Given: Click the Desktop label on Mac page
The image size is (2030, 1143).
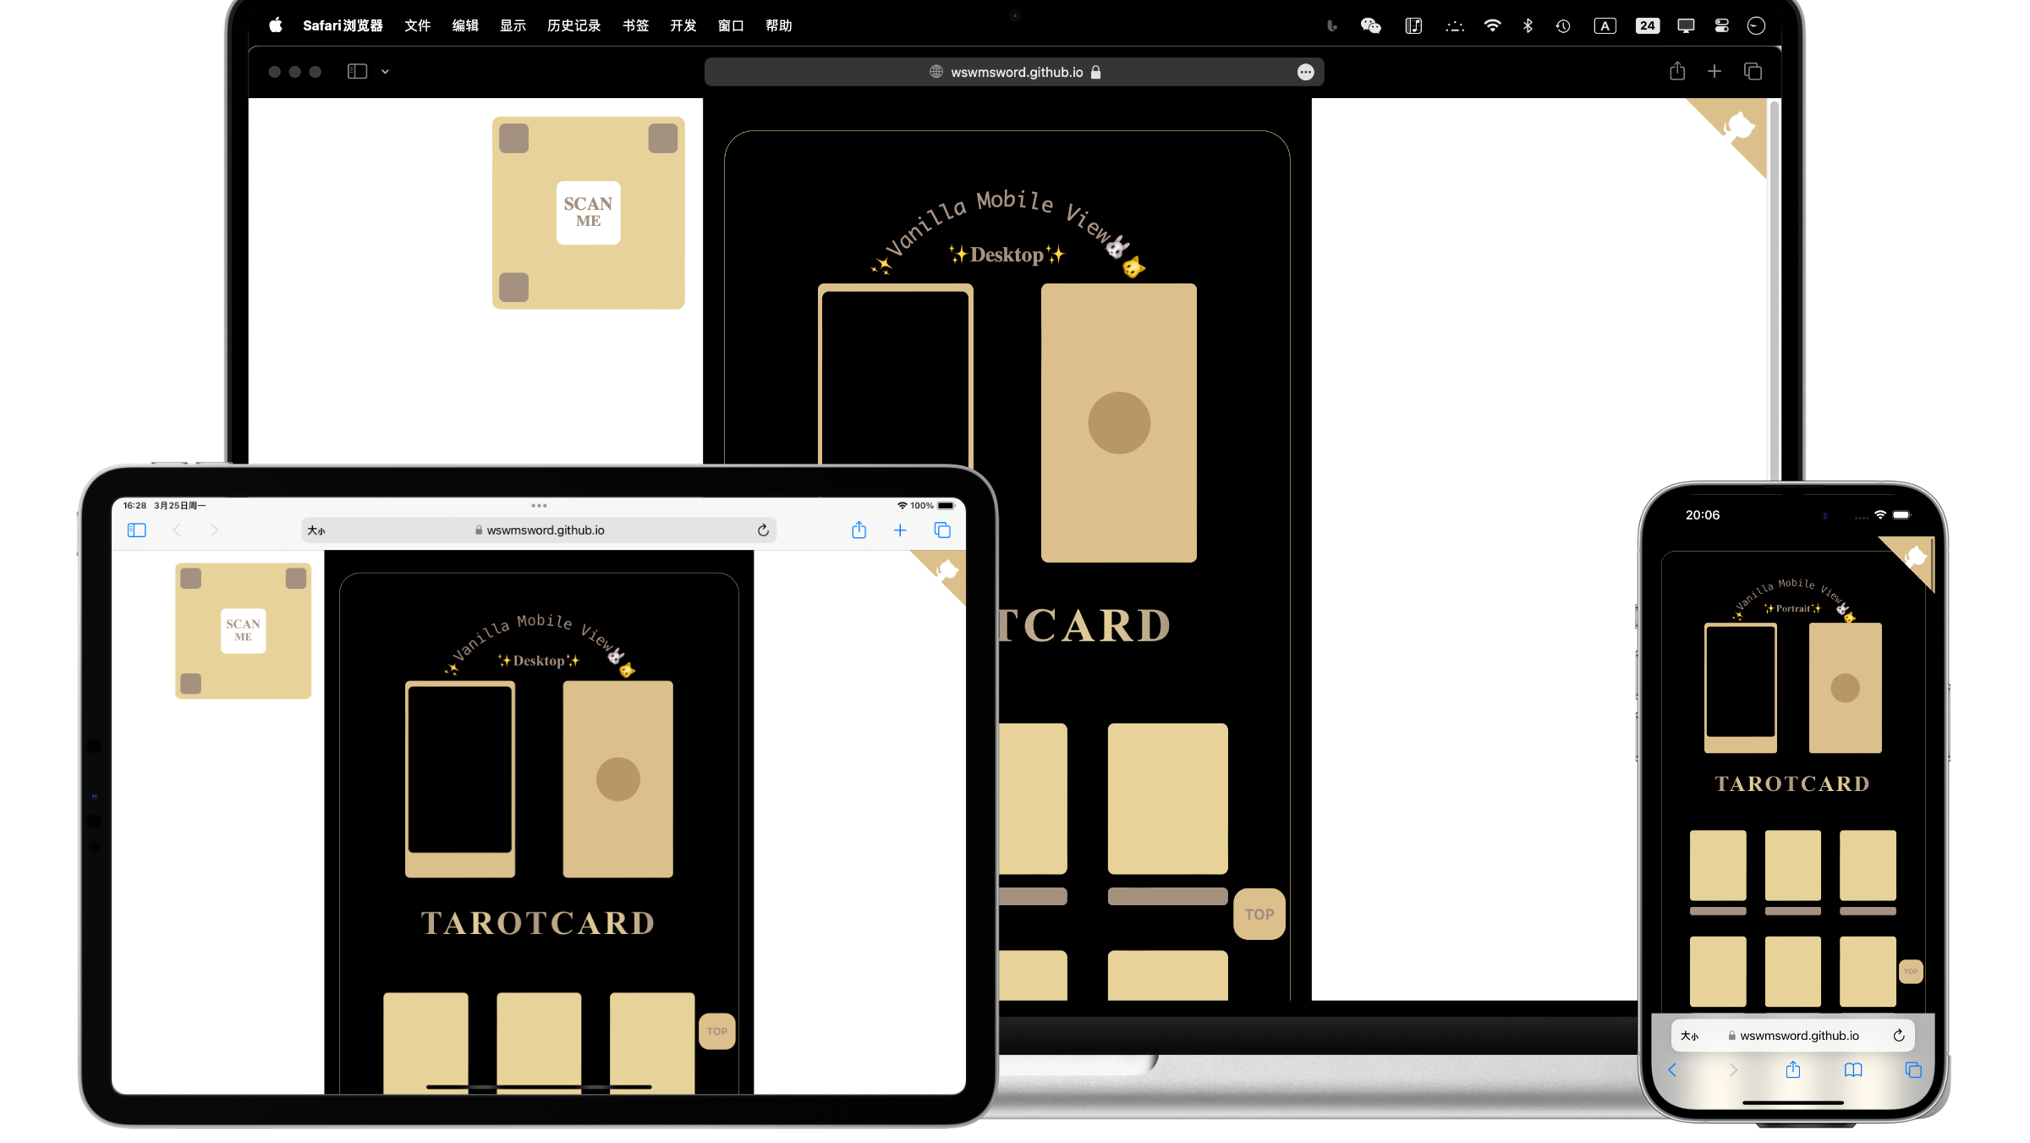Looking at the screenshot, I should [x=1007, y=255].
